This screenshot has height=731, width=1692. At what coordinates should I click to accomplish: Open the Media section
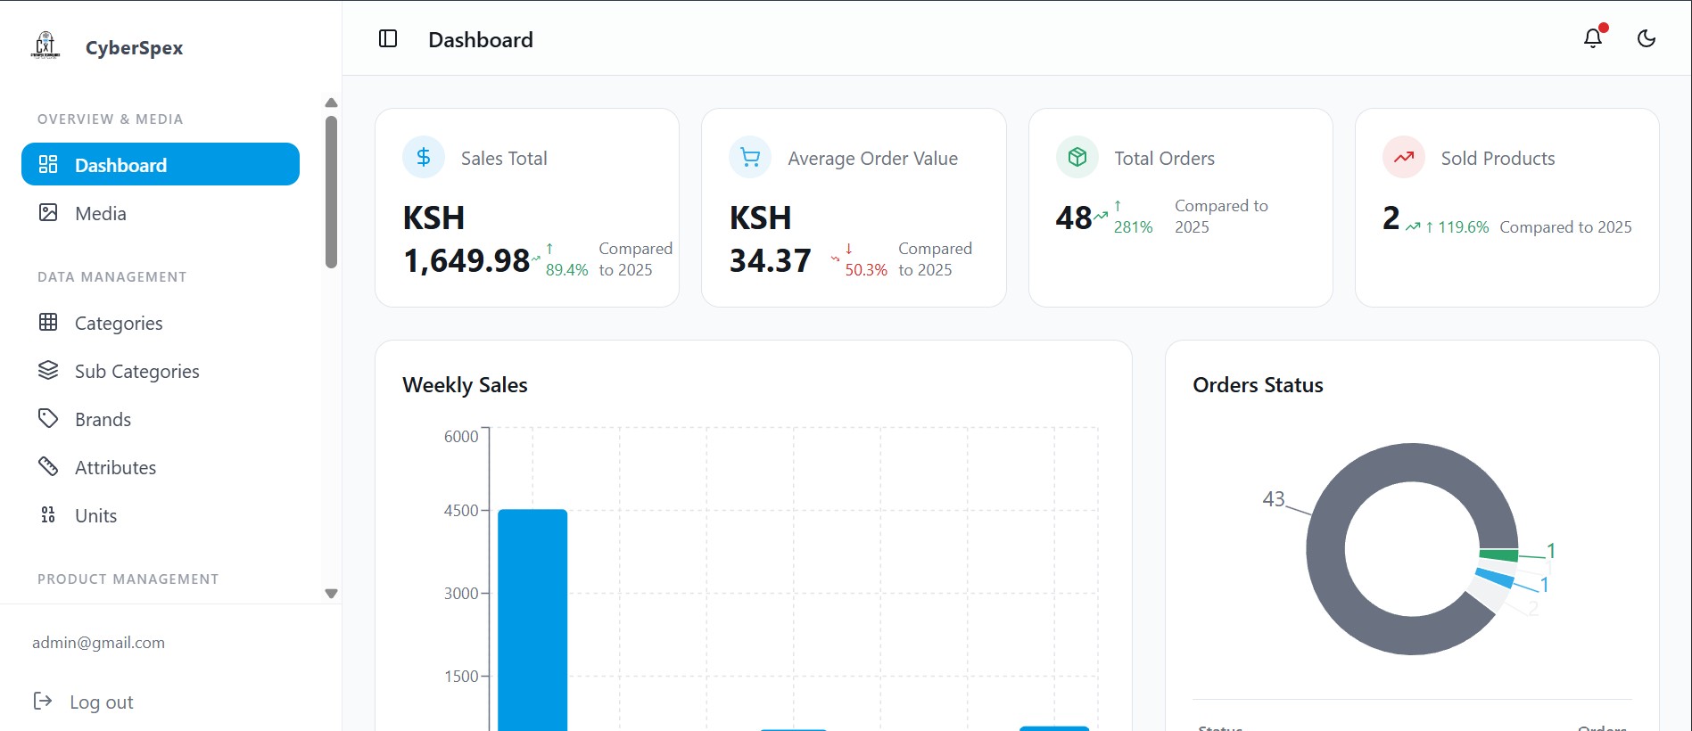click(161, 213)
